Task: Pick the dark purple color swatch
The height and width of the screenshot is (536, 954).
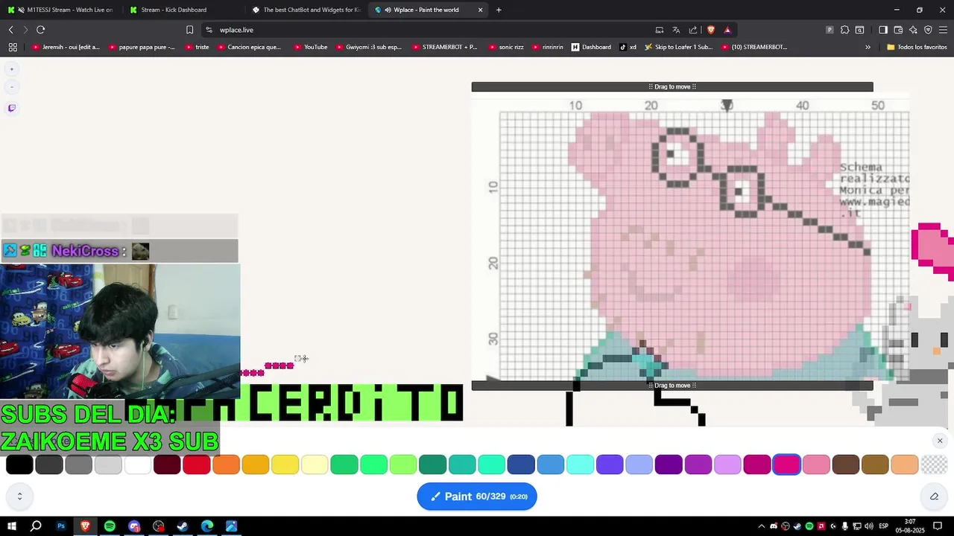Action: (x=669, y=465)
